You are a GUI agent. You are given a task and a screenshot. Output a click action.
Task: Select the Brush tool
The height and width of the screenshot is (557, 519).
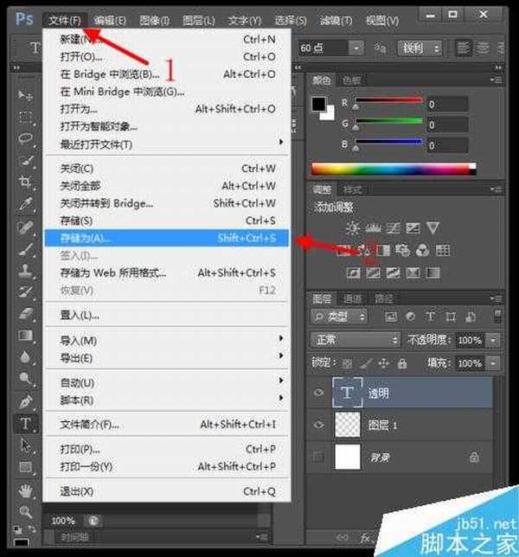coord(25,249)
